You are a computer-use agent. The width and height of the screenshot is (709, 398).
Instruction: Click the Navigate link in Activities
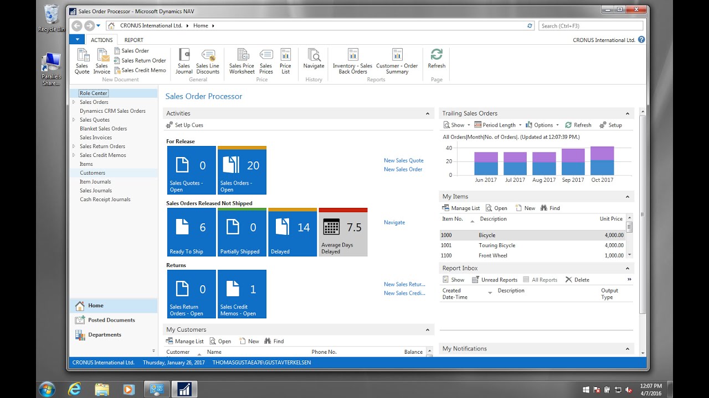coord(394,223)
